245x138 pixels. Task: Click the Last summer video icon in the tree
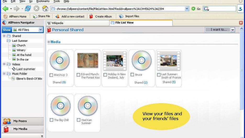(14, 69)
